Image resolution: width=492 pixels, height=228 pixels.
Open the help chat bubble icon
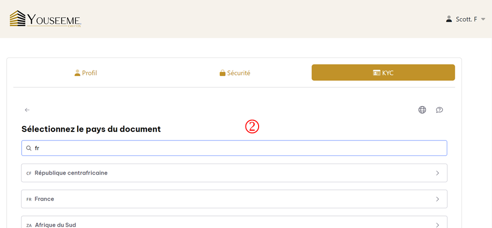(x=439, y=110)
